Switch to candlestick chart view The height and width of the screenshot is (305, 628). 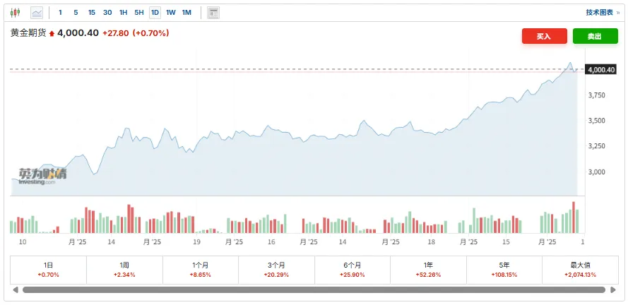point(16,13)
